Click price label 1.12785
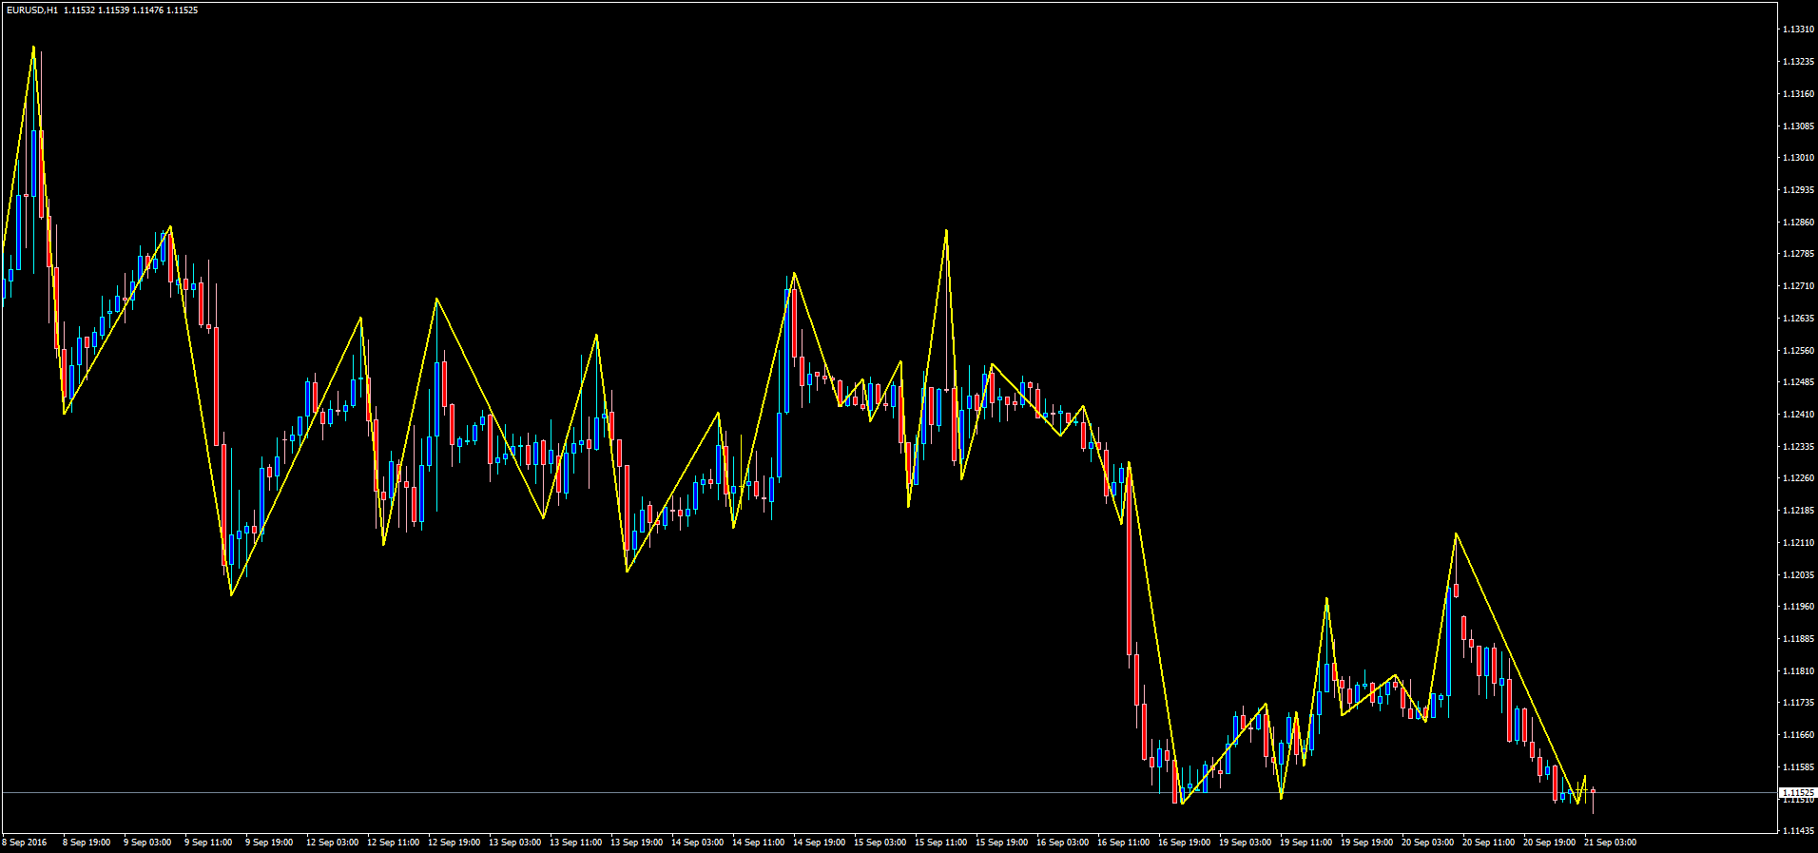Viewport: 1818px width, 853px height. pos(1799,254)
